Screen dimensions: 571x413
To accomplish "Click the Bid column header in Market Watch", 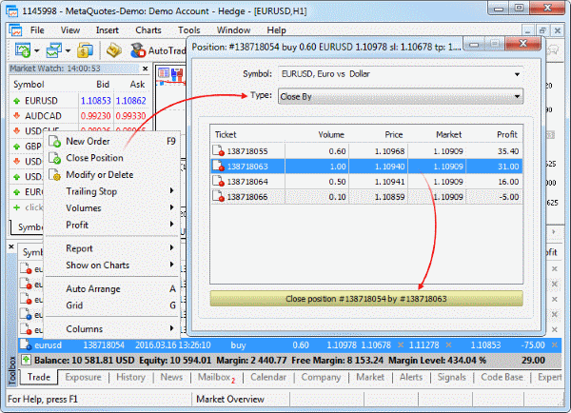I will [x=103, y=85].
